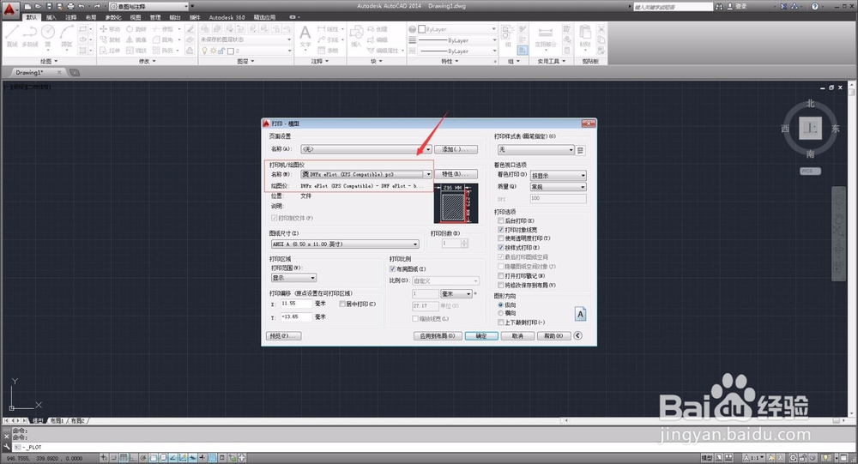
Task: Open the layer state dropdown 未保存的图层状态
Action: 245,39
